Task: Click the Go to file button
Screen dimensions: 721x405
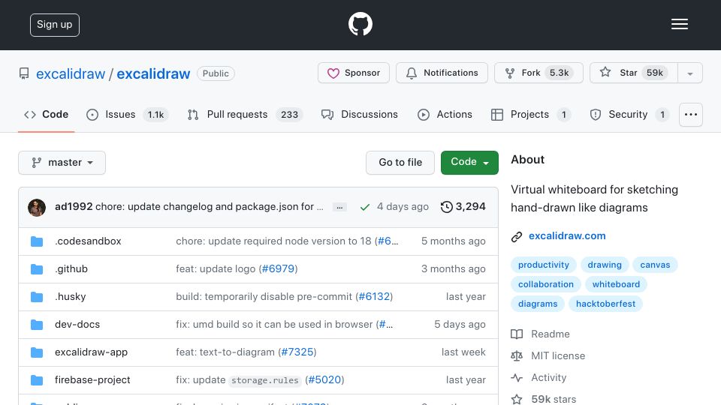Action: (400, 163)
